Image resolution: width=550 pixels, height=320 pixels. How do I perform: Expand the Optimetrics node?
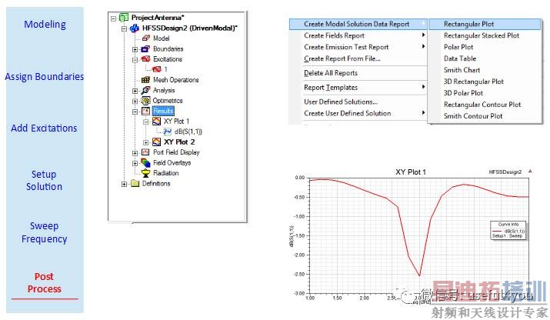pos(135,102)
